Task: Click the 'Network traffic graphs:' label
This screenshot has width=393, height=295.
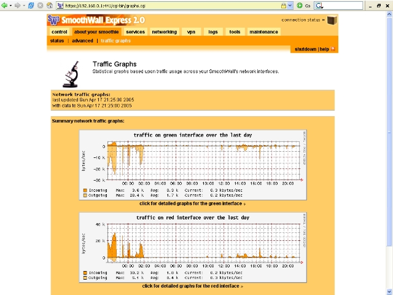Action: [x=81, y=94]
